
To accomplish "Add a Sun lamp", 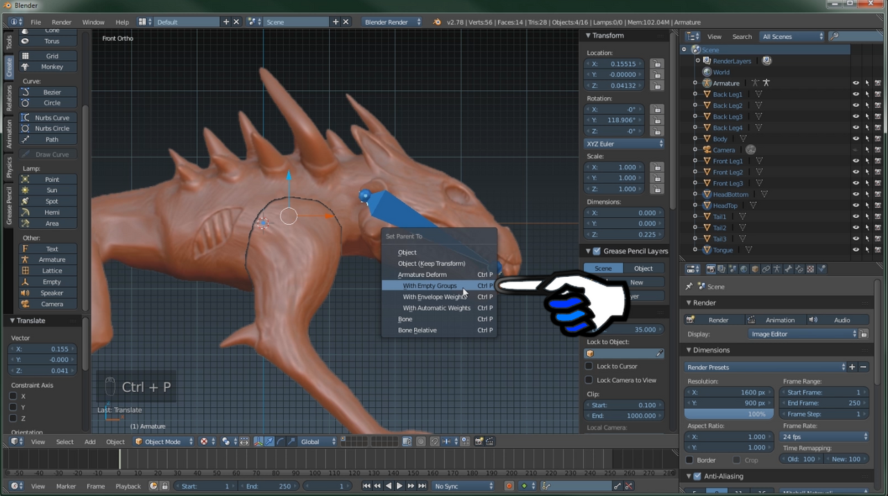I will coord(51,190).
